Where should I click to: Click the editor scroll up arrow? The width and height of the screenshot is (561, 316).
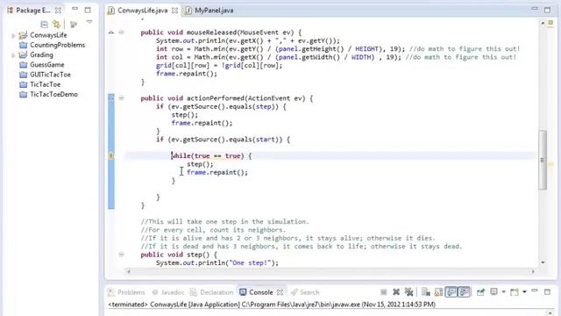[x=543, y=23]
